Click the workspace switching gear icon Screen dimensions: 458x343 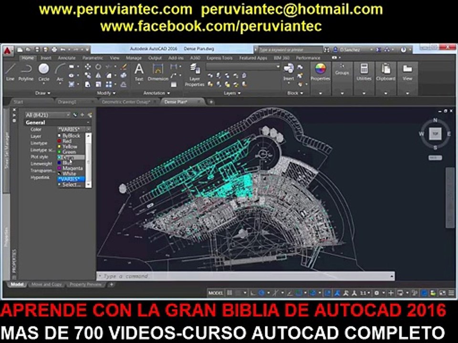point(377,293)
